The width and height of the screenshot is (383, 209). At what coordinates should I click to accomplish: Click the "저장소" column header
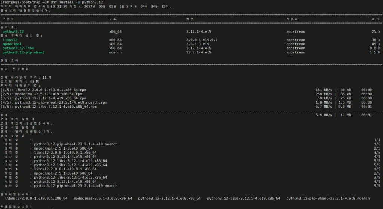[x=292, y=19]
